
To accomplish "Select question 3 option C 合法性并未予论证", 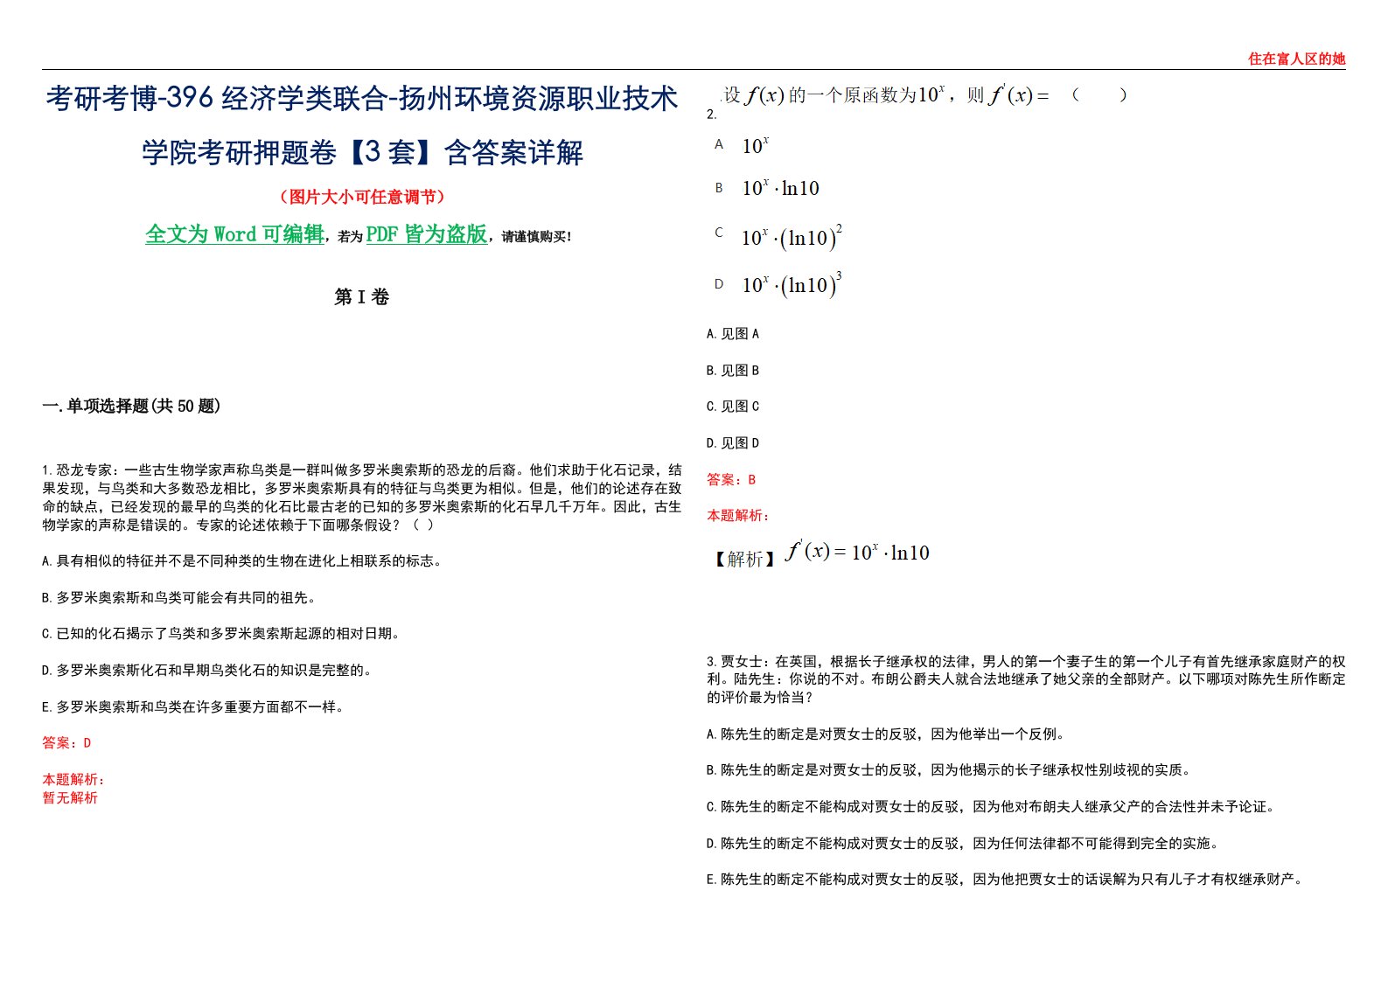I will pos(991,807).
